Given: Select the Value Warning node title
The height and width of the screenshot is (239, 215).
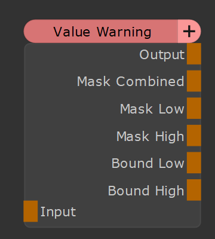Looking at the screenshot, I should coord(102,32).
